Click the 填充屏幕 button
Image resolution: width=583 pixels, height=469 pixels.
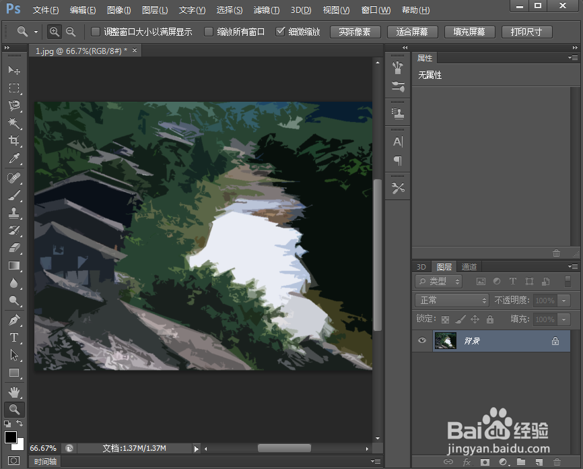click(469, 32)
